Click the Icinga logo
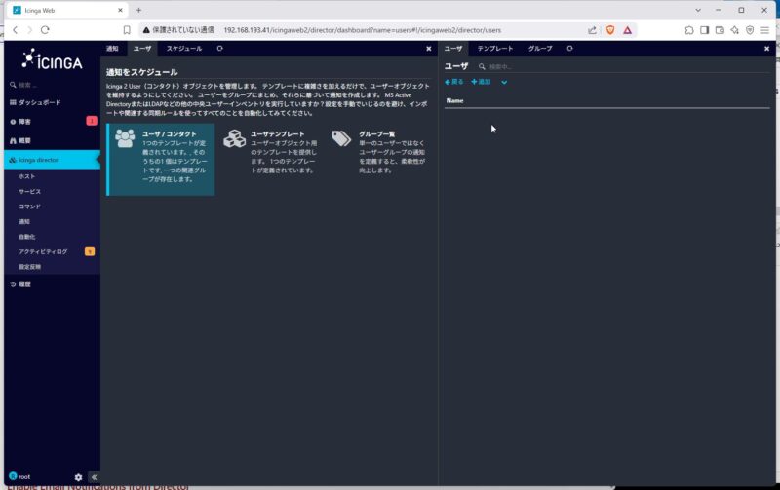This screenshot has height=490, width=780. tap(52, 60)
